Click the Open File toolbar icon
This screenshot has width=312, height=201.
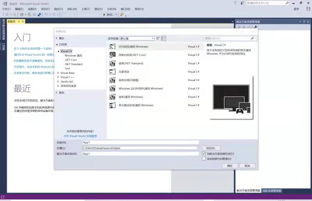coord(30,14)
